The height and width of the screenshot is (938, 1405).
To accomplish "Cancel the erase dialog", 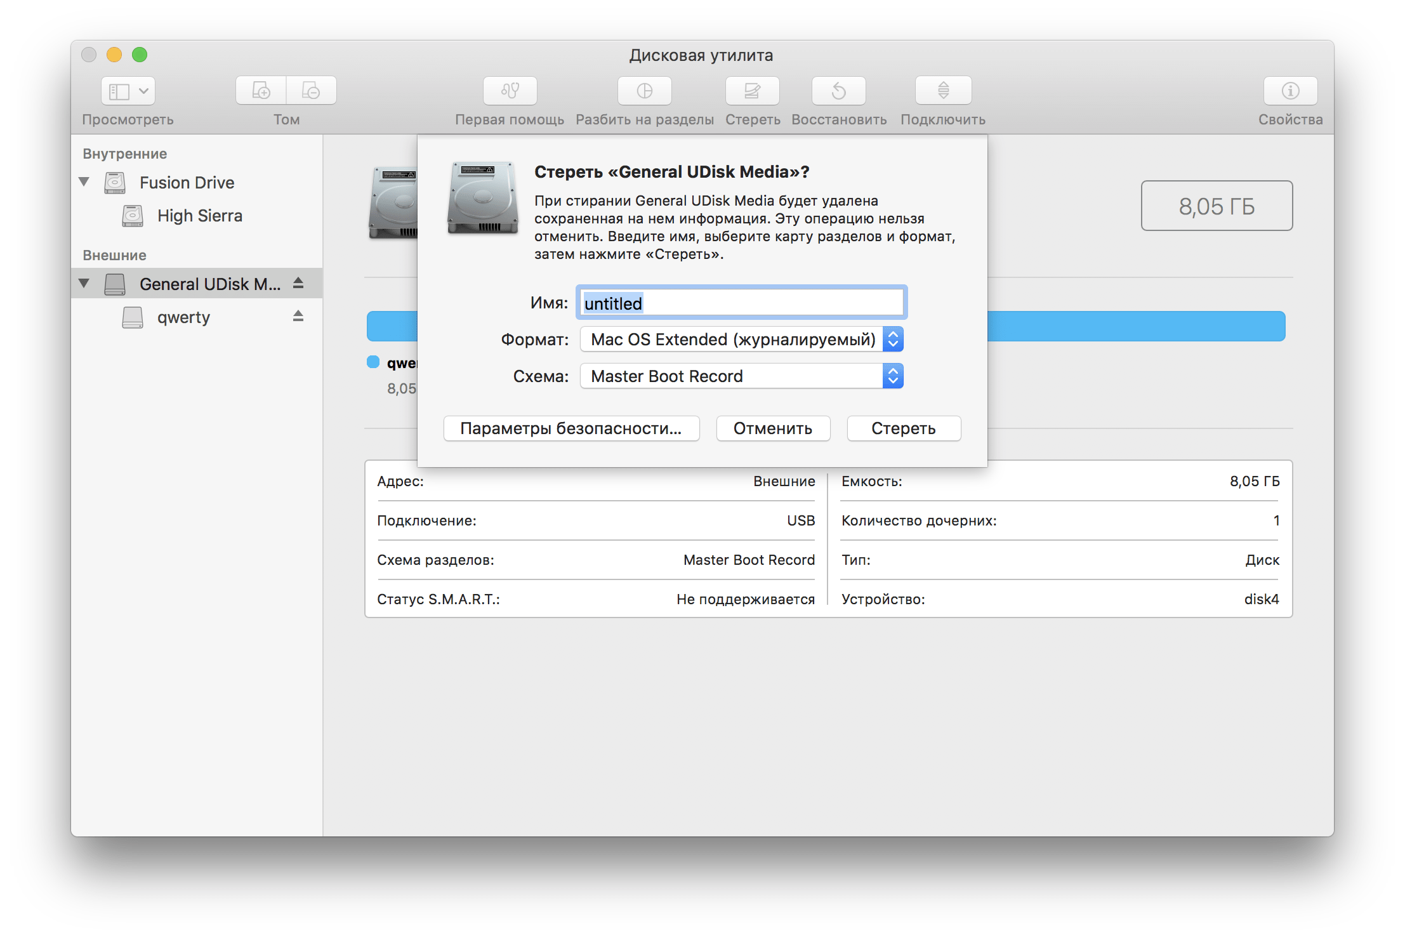I will [x=773, y=428].
